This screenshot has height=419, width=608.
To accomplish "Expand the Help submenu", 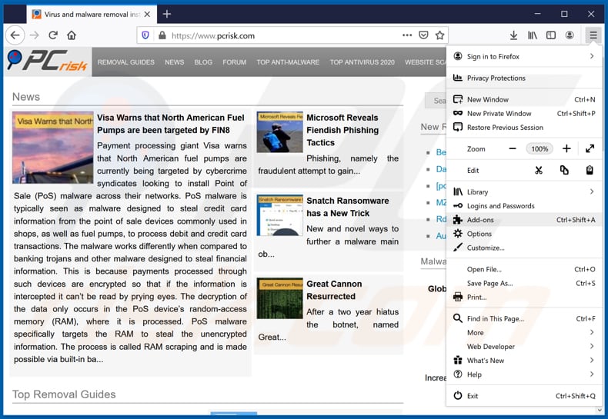I will pos(591,374).
